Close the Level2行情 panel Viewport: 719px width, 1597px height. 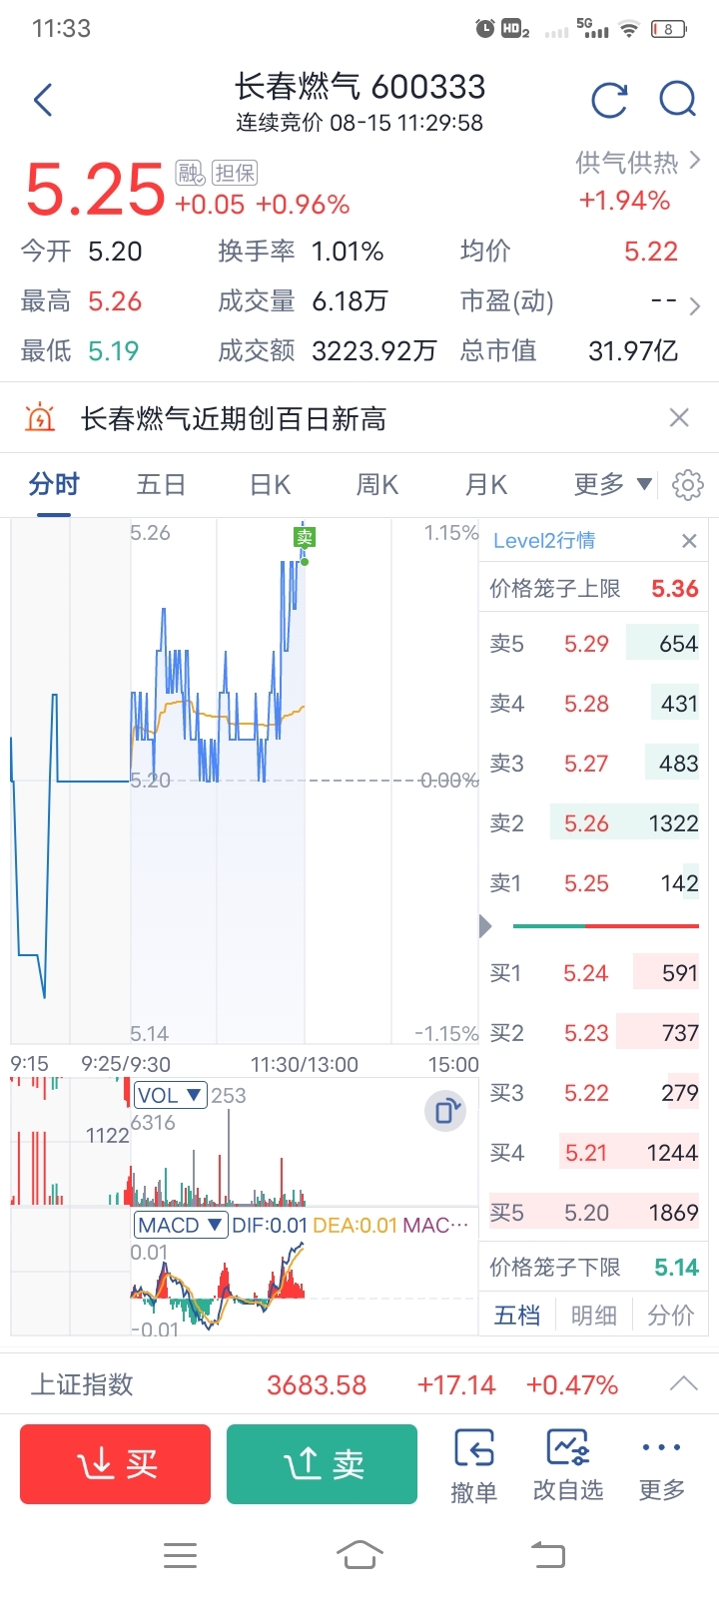coord(689,541)
